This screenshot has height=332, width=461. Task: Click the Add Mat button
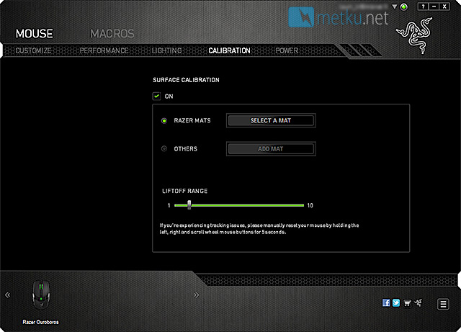click(x=271, y=149)
